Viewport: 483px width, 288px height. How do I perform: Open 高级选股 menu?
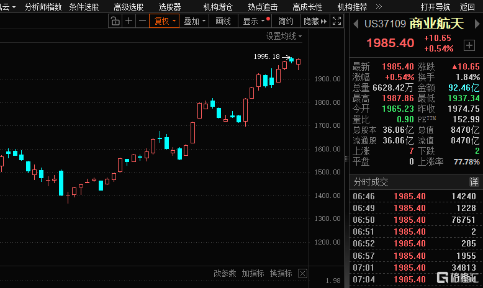click(129, 7)
